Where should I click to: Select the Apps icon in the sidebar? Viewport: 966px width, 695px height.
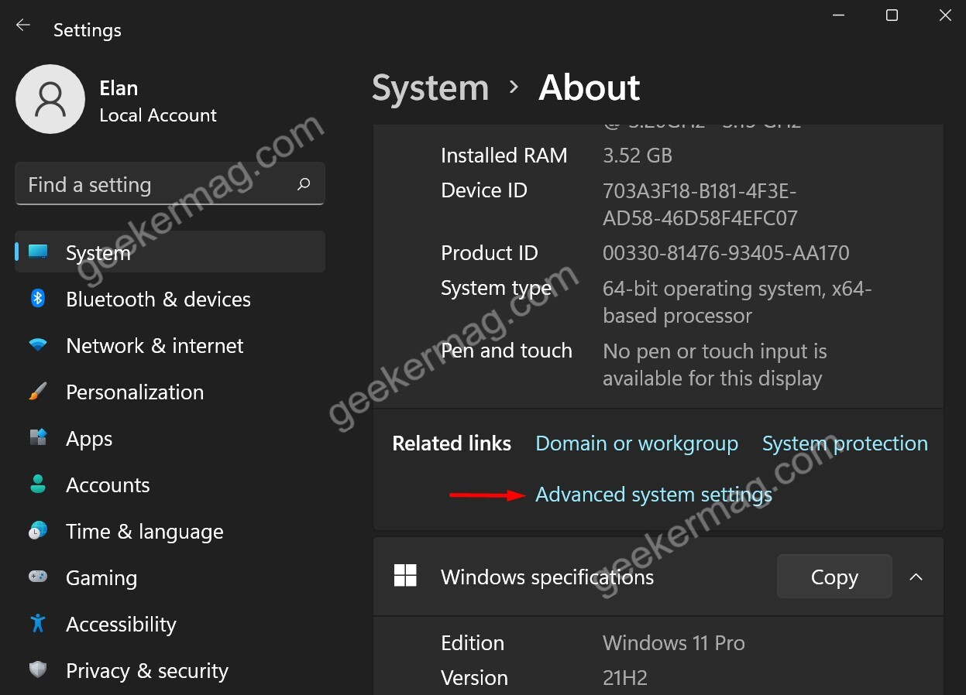[x=37, y=438]
